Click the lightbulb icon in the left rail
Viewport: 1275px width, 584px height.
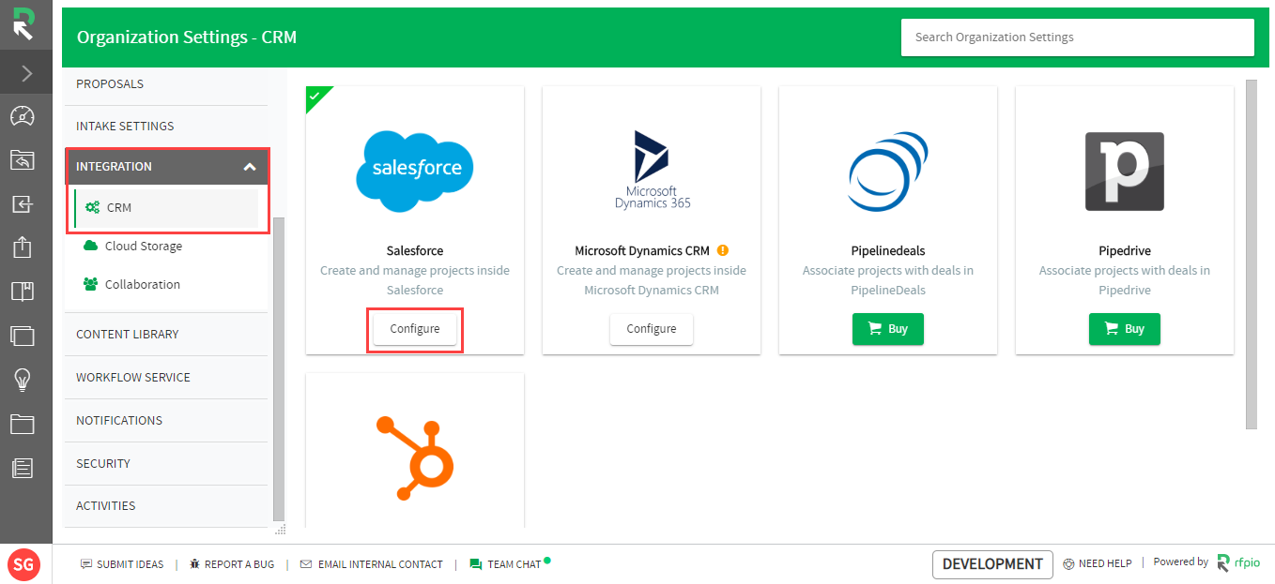click(x=23, y=380)
